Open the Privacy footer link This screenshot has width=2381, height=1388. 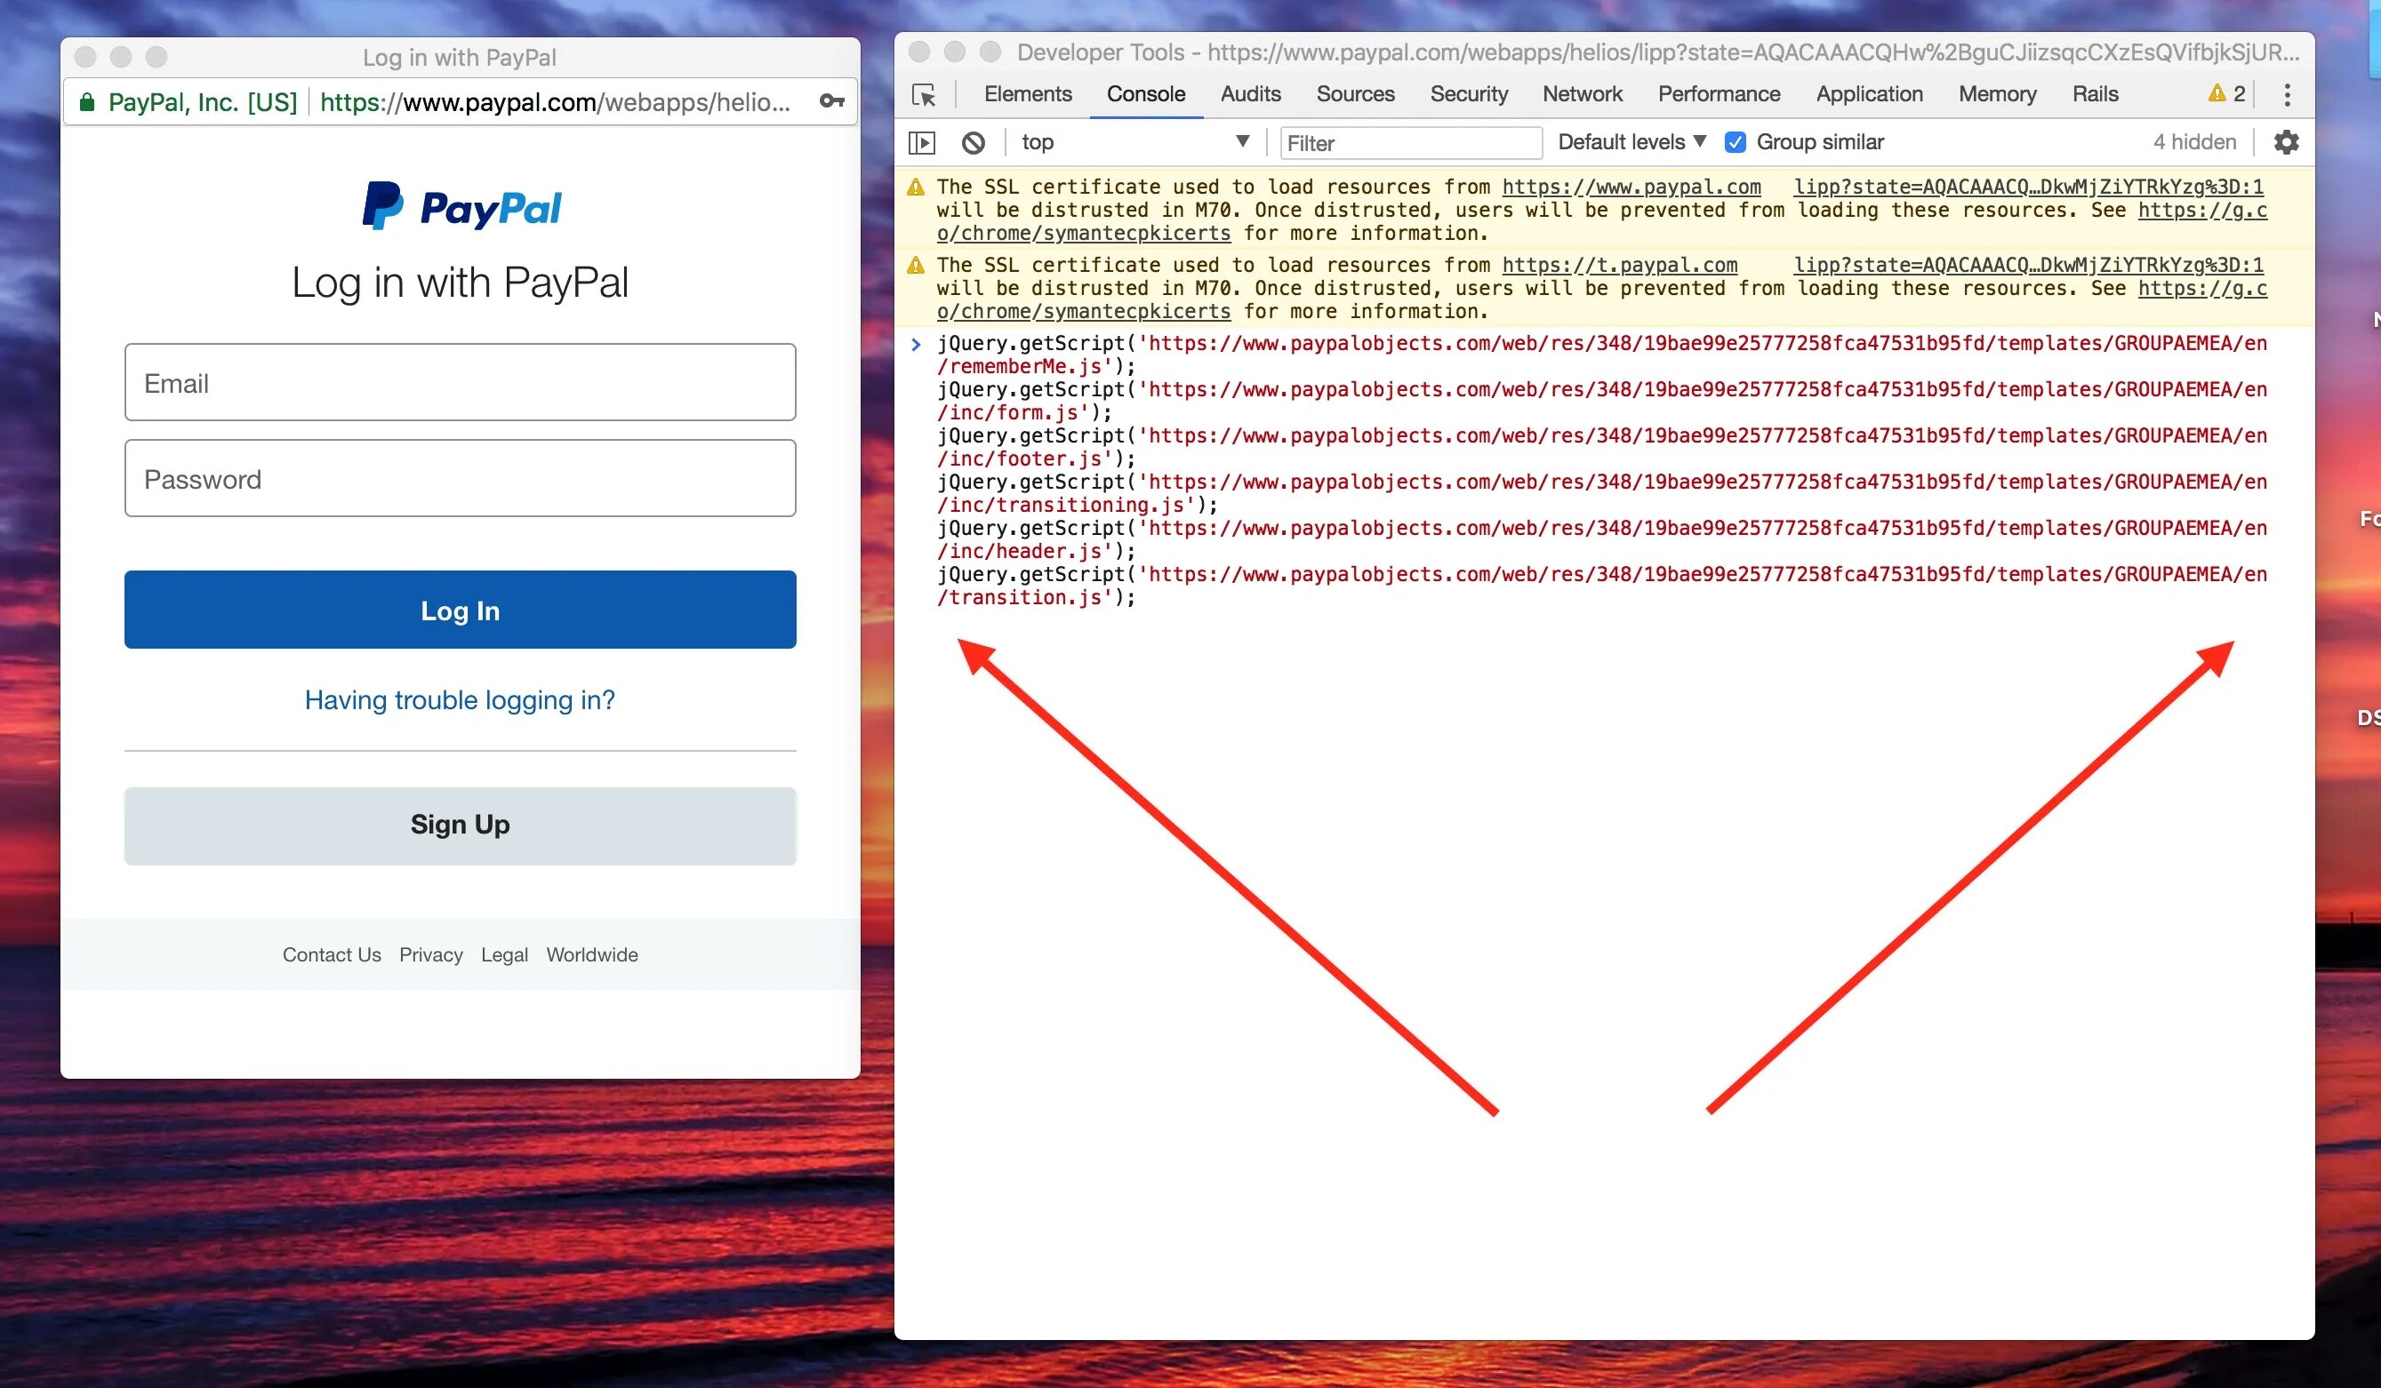[x=431, y=954]
